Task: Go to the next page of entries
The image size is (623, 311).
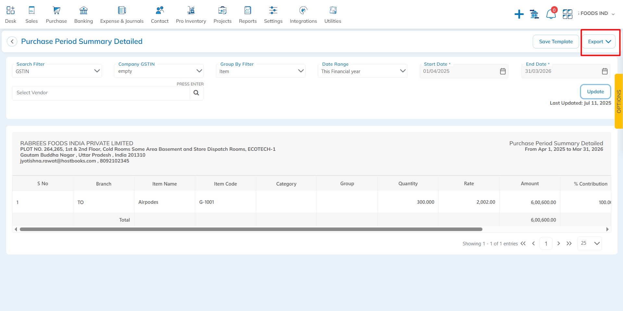Action: (x=558, y=243)
